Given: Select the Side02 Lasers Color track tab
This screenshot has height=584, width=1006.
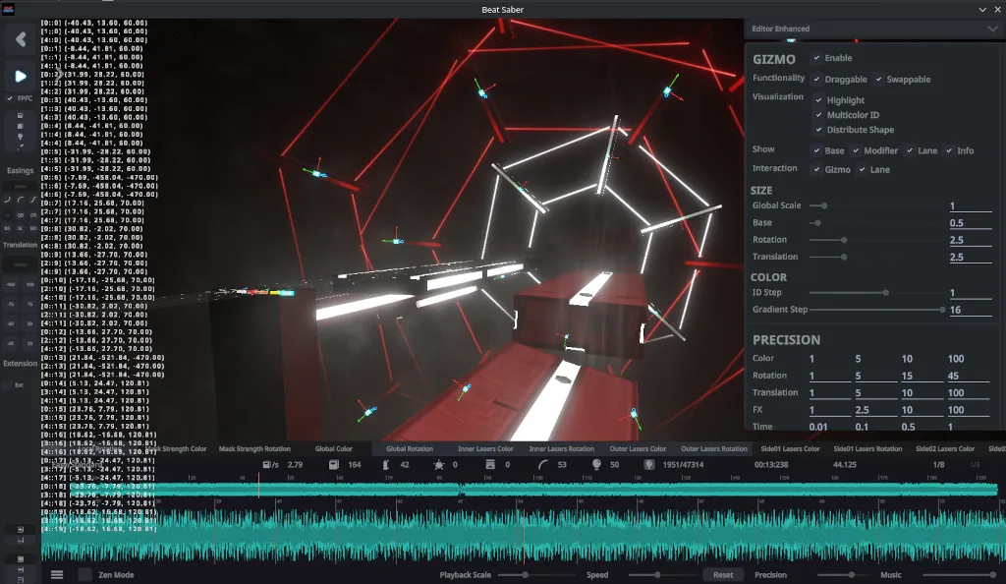Looking at the screenshot, I should pyautogui.click(x=945, y=448).
